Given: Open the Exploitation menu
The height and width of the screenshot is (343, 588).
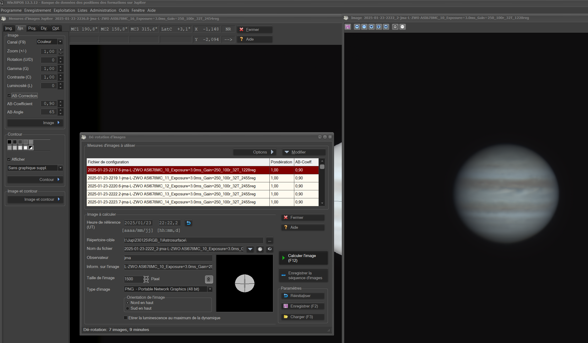Looking at the screenshot, I should click(64, 10).
